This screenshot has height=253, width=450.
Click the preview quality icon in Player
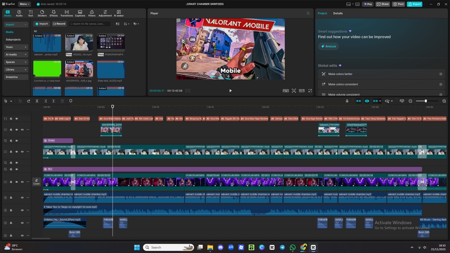285,90
